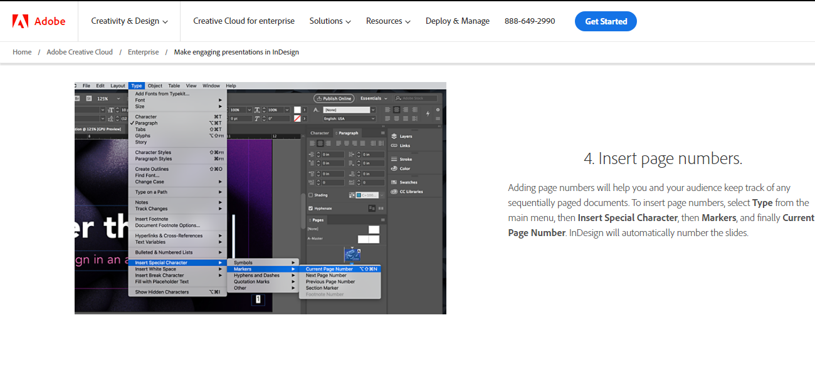This screenshot has height=392, width=815.
Task: Choose Add Fonts from Typekit item
Action: click(178, 94)
